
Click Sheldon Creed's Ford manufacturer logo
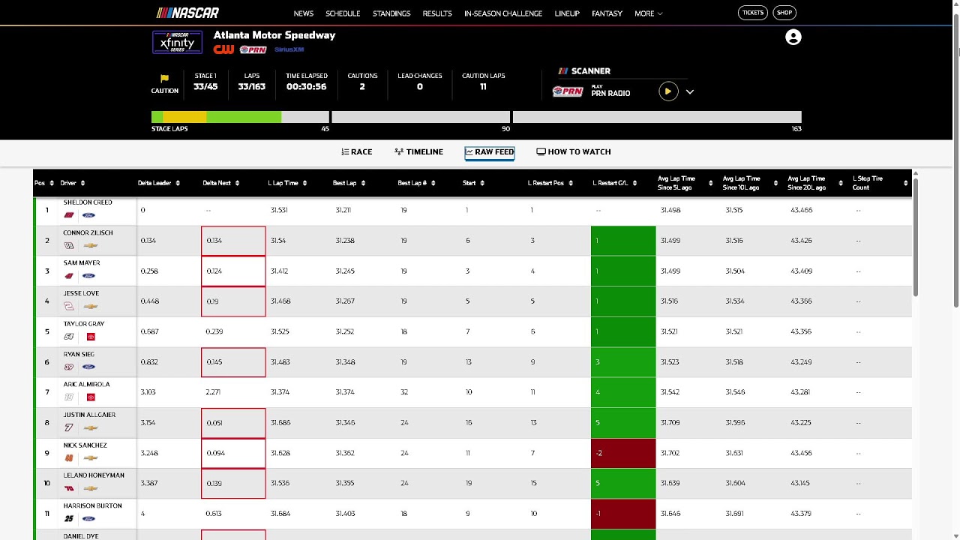click(x=88, y=215)
